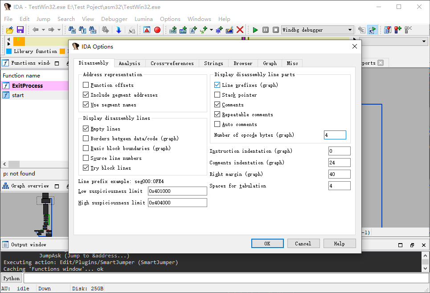The width and height of the screenshot is (430, 293).
Task: Open the Strings tab
Action: [213, 63]
